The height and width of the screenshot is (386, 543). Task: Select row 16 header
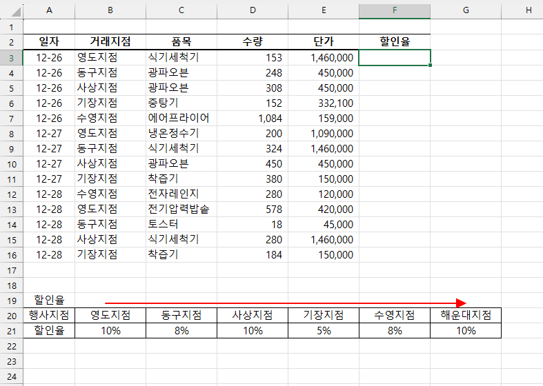[x=12, y=255]
